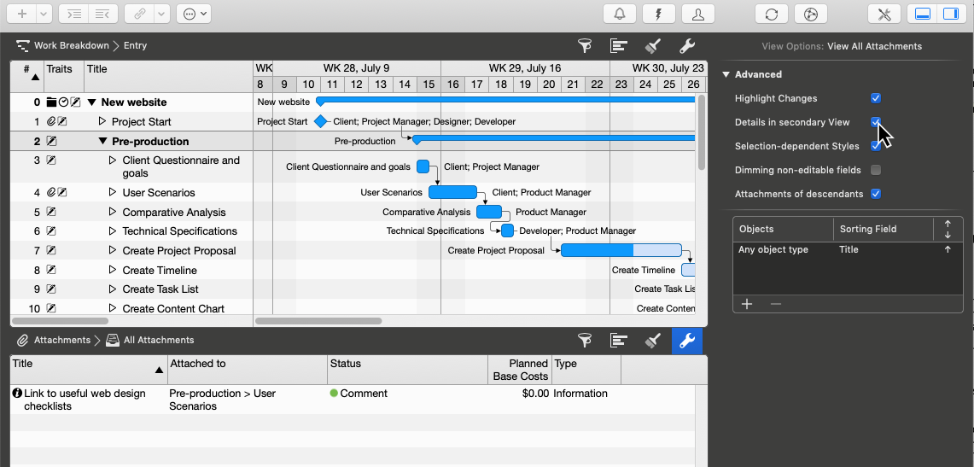Toggle the Highlight Changes checkbox
The width and height of the screenshot is (974, 467).
pos(876,99)
